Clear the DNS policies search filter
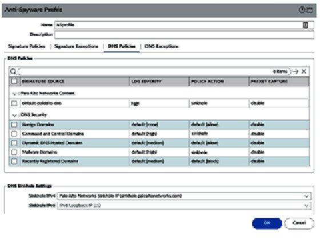 (304, 71)
